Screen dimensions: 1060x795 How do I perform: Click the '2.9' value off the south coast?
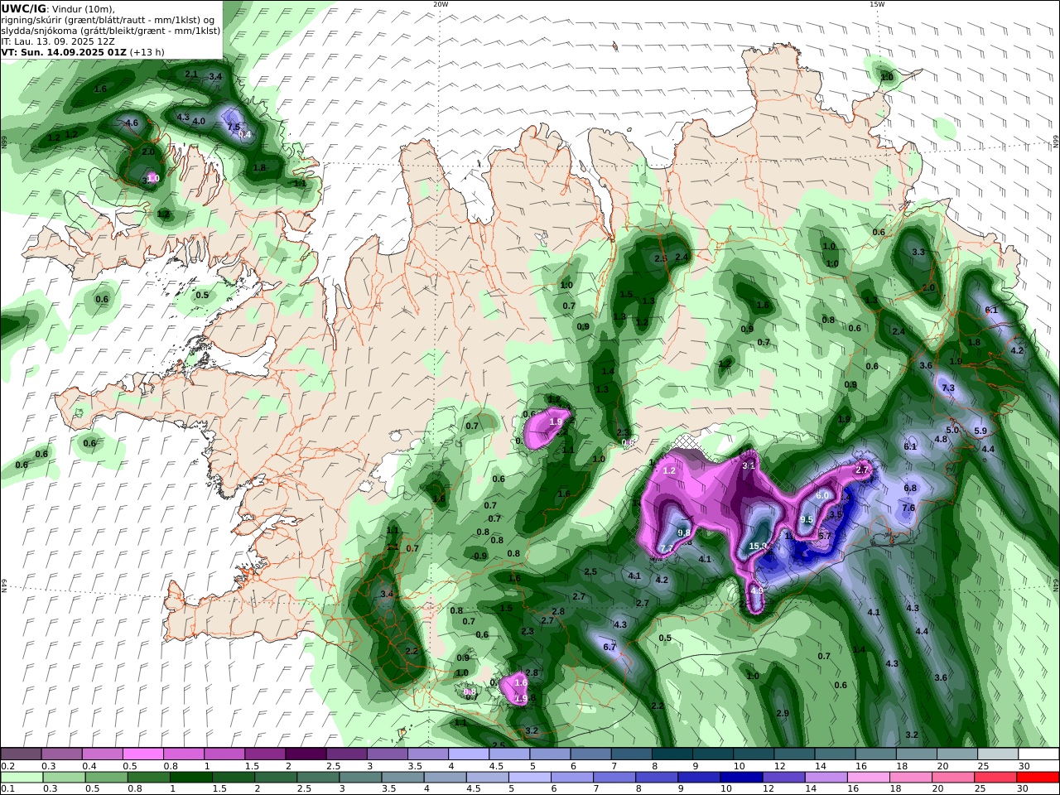tap(783, 714)
